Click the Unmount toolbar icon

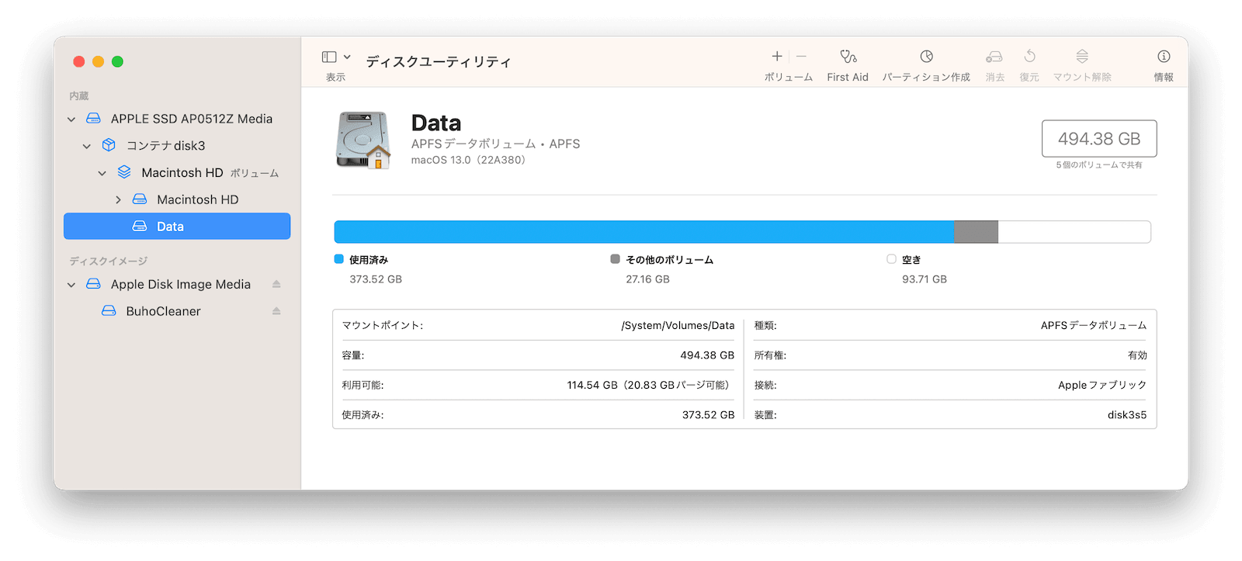click(x=1082, y=56)
